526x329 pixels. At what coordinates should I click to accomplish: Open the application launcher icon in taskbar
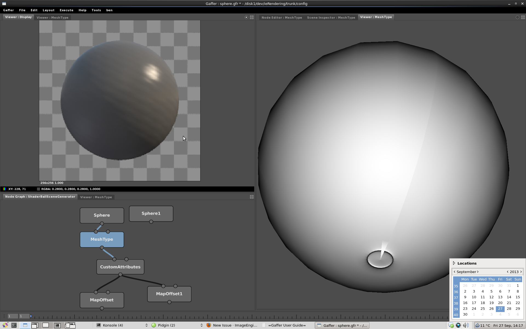point(5,325)
